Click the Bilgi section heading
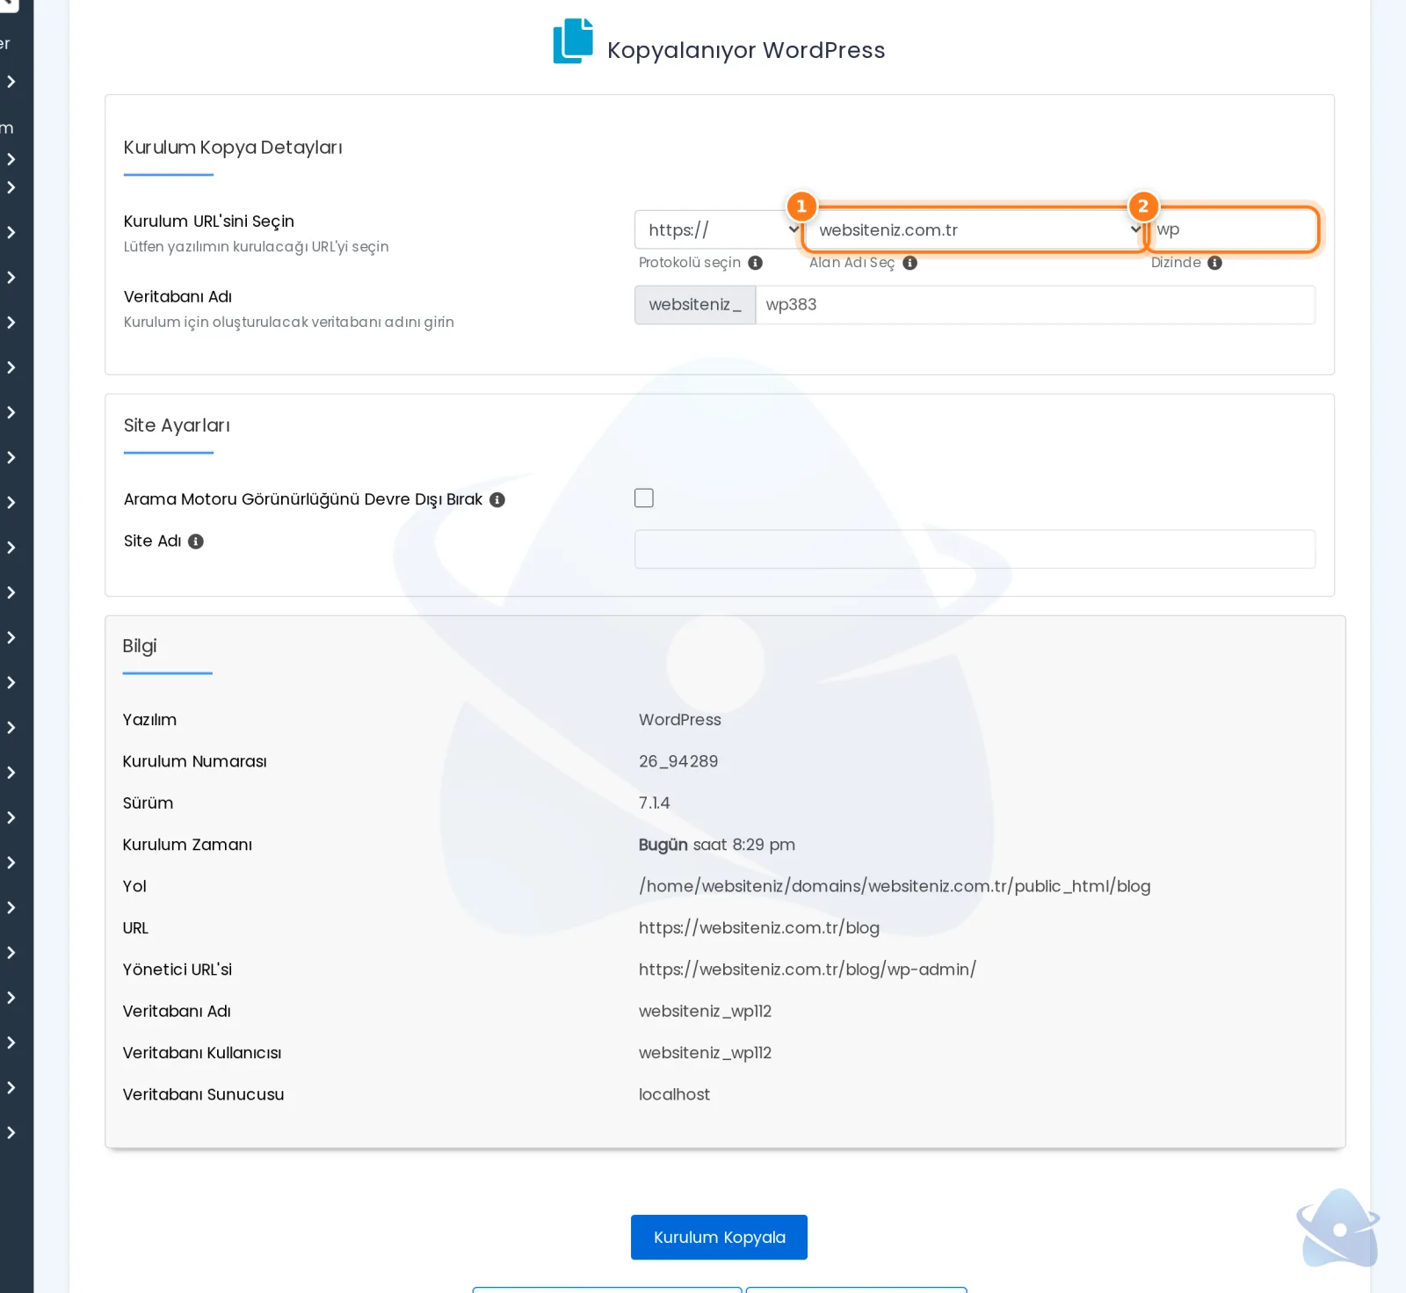Screen dimensions: 1406x1293 [x=140, y=646]
